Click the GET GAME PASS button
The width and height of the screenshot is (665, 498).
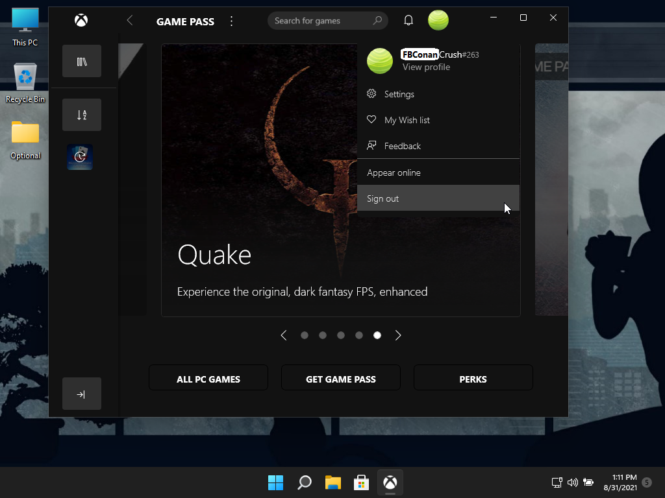pyautogui.click(x=341, y=378)
